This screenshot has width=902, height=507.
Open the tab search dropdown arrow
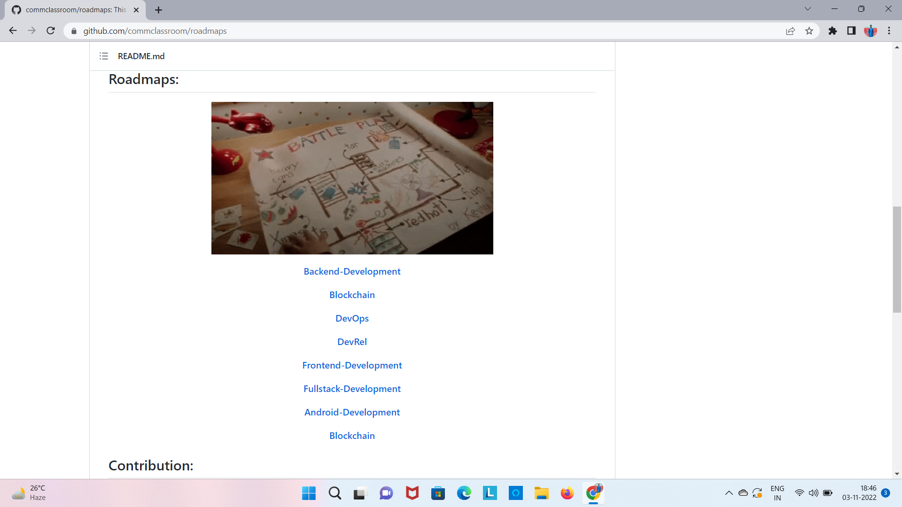pyautogui.click(x=807, y=8)
